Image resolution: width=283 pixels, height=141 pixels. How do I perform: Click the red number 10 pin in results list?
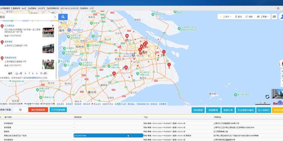pyautogui.click(x=2, y=58)
